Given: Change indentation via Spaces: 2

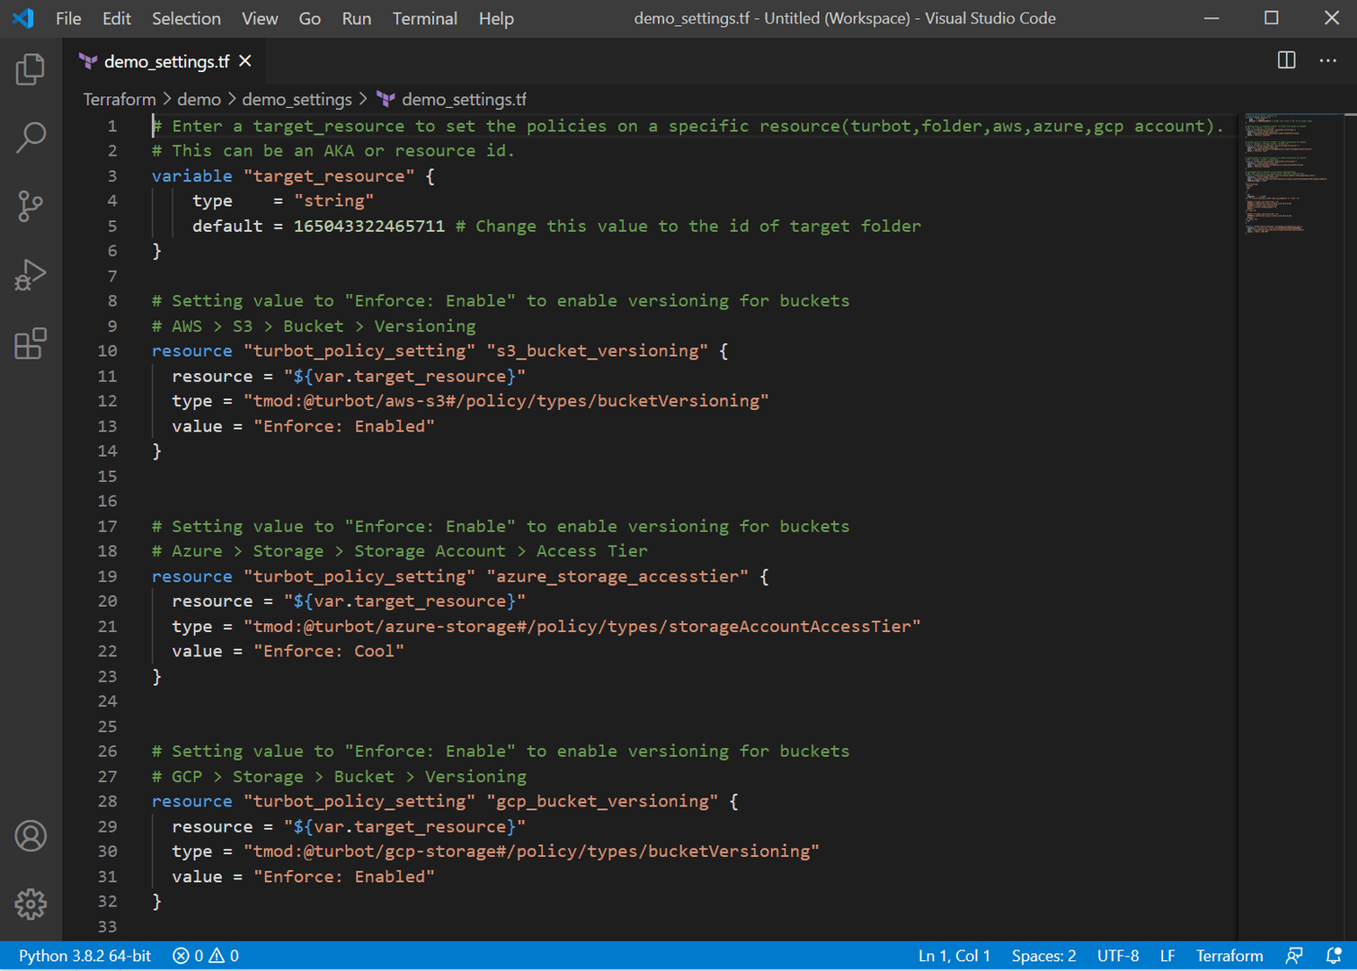Looking at the screenshot, I should [x=1043, y=956].
